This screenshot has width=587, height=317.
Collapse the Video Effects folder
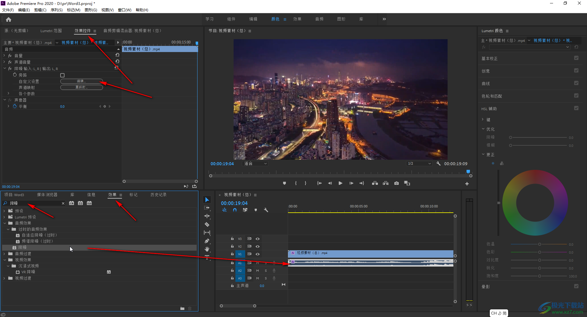(x=4, y=260)
